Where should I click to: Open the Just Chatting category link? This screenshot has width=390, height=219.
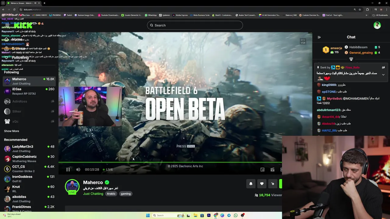tap(93, 194)
